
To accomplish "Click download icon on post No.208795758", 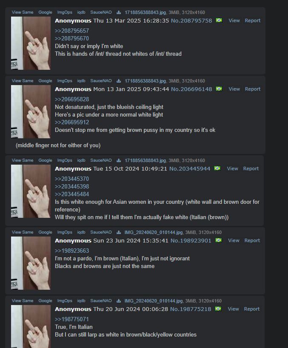I will [119, 12].
